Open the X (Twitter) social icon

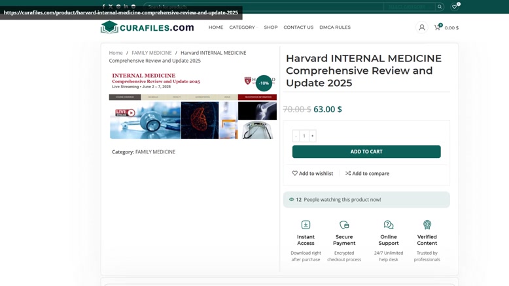(111, 6)
